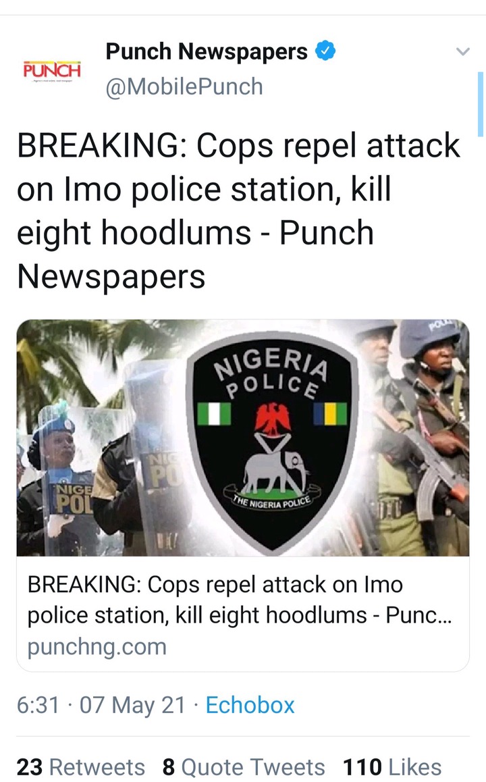Screen dimensions: 486x782
Task: Click the 6:31 · 07 May 21 timestamp
Action: 101,705
